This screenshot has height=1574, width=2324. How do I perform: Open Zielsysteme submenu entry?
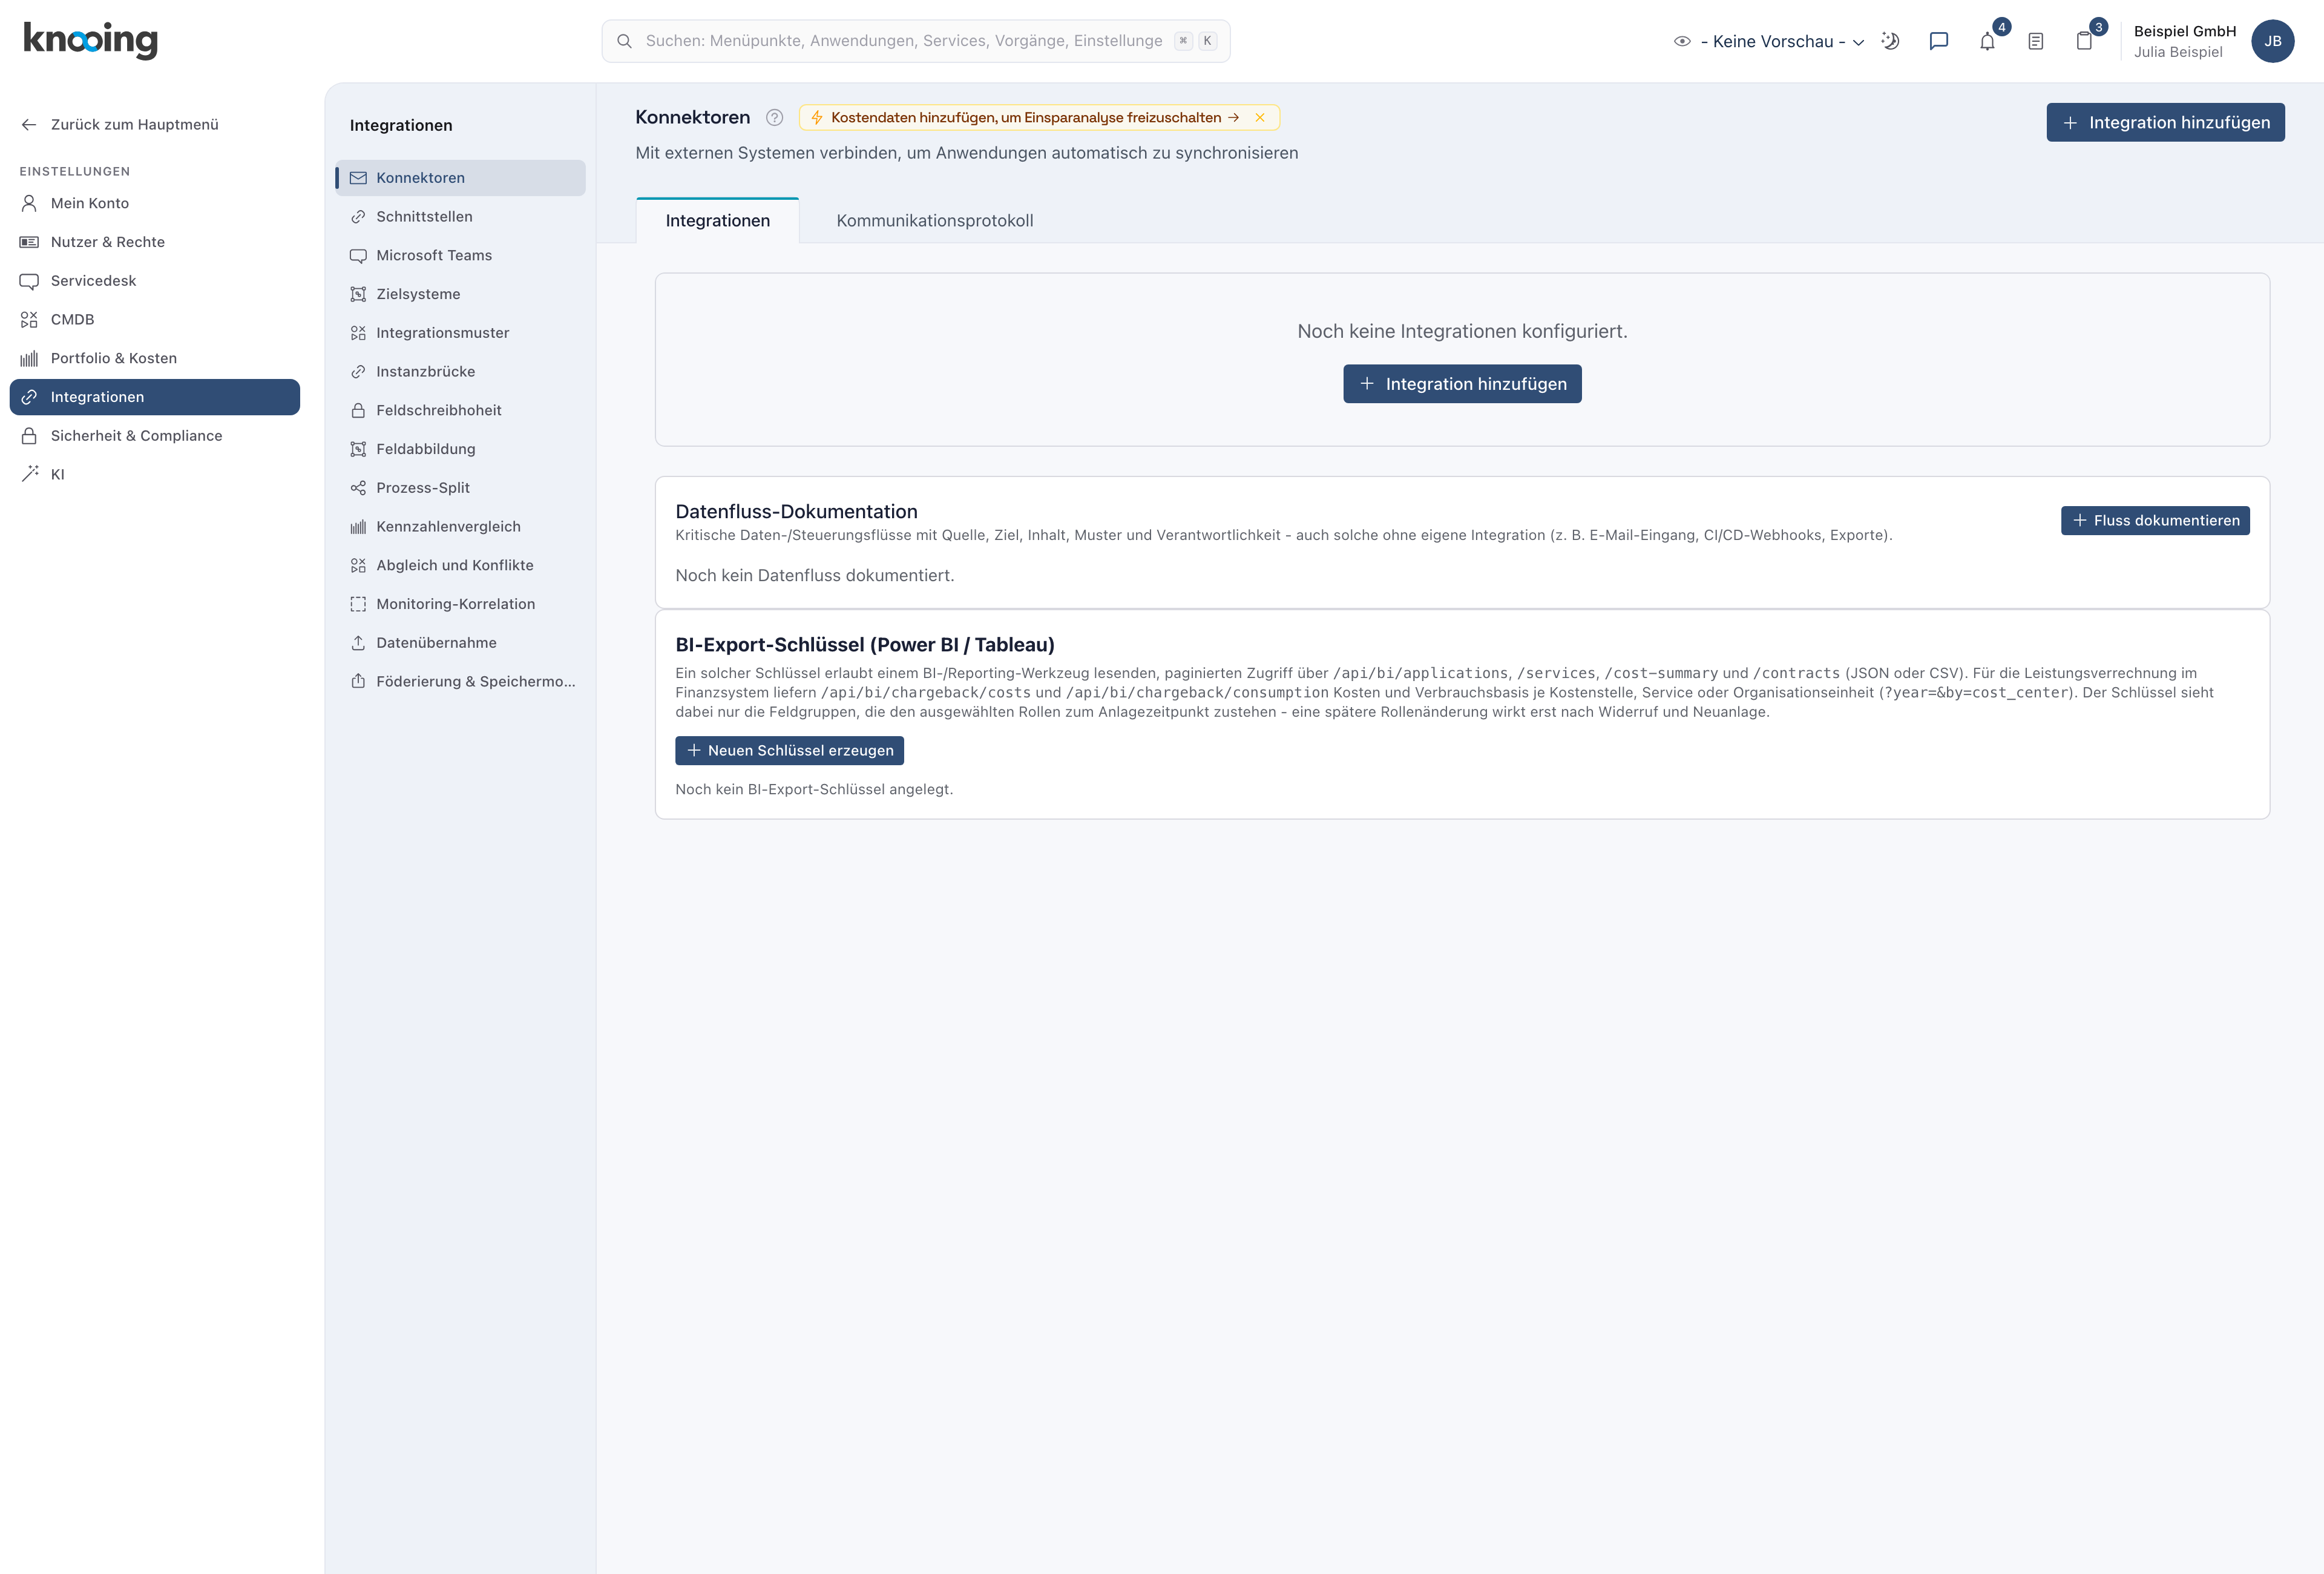pos(460,294)
